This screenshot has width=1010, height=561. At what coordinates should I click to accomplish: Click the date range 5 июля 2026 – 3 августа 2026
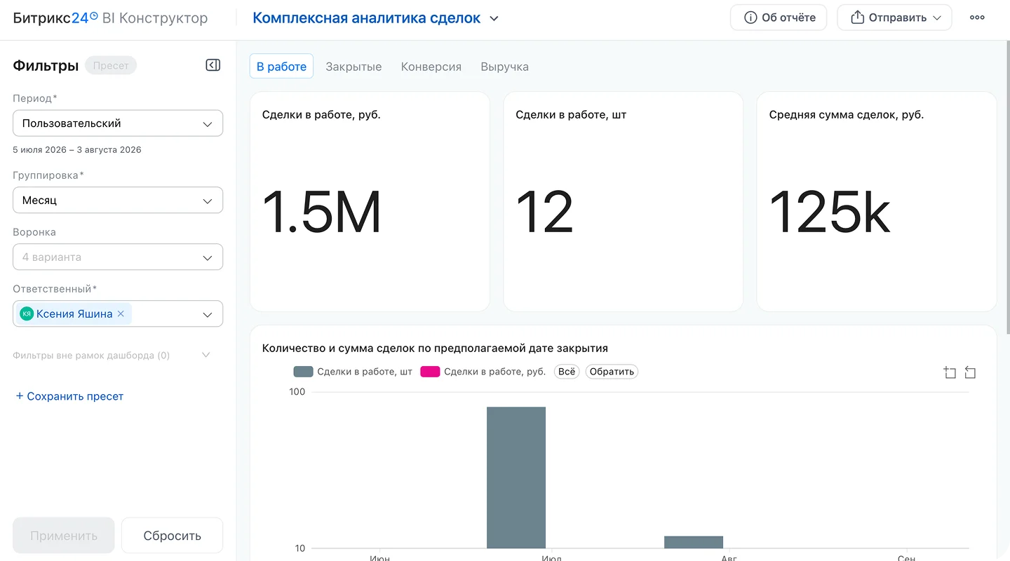77,150
